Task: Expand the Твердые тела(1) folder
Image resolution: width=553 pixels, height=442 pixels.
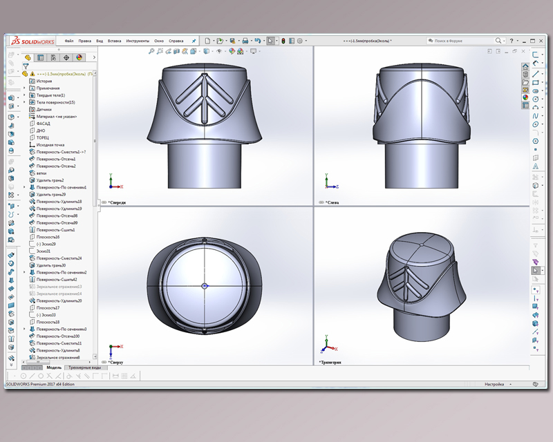Action: pyautogui.click(x=24, y=95)
